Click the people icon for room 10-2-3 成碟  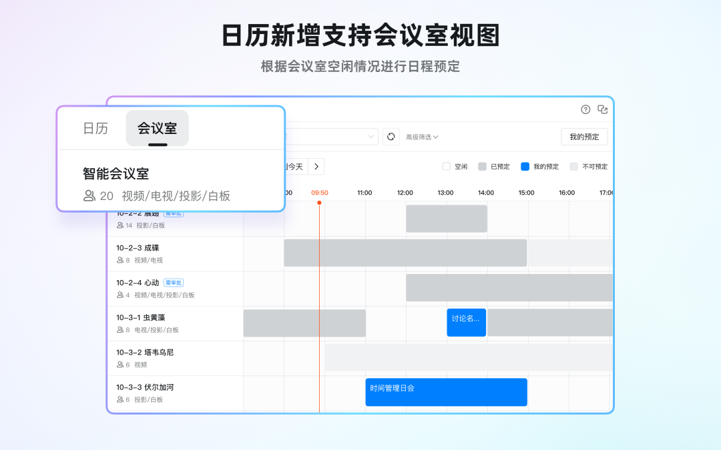click(120, 261)
